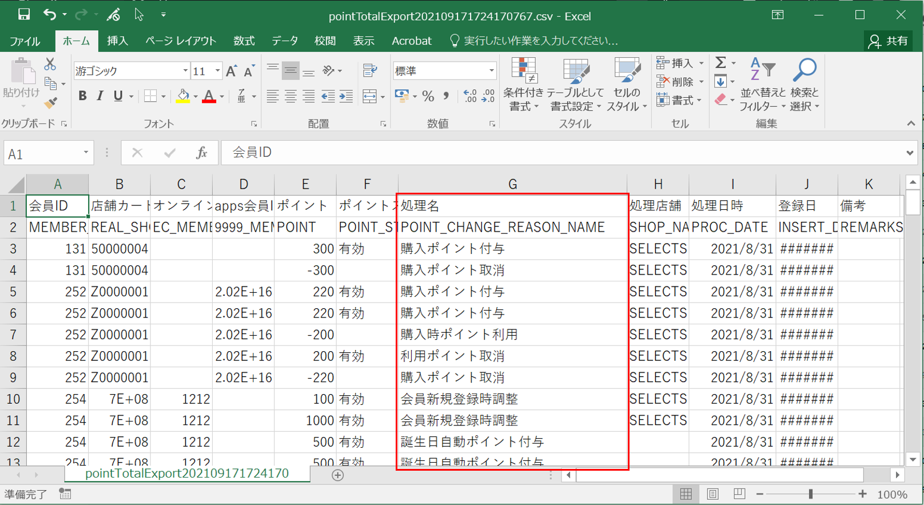Switch to the 挿入 ribbon tab
The image size is (924, 505).
(117, 41)
